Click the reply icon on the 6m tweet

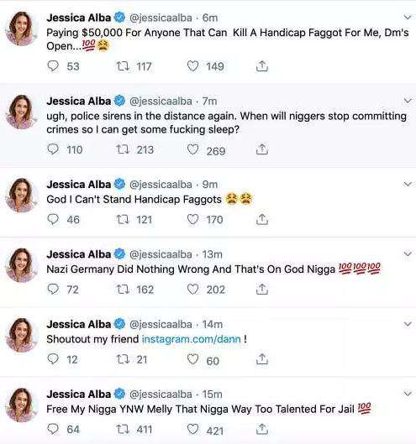tap(53, 66)
